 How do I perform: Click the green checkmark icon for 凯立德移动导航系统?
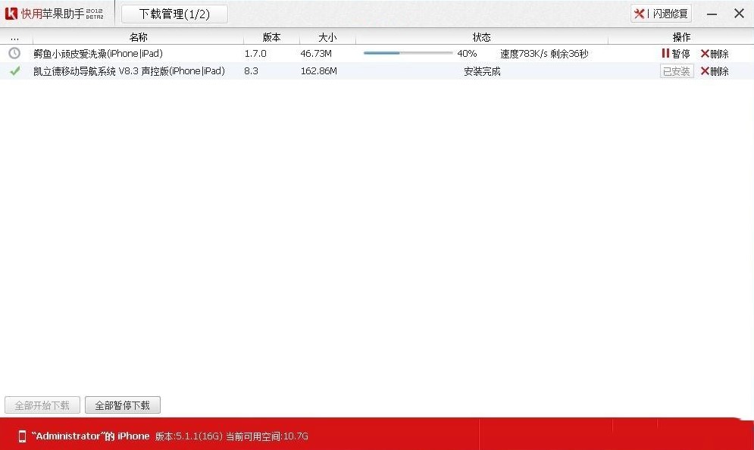point(15,71)
